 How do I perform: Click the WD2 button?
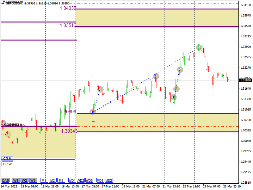tap(81, 180)
